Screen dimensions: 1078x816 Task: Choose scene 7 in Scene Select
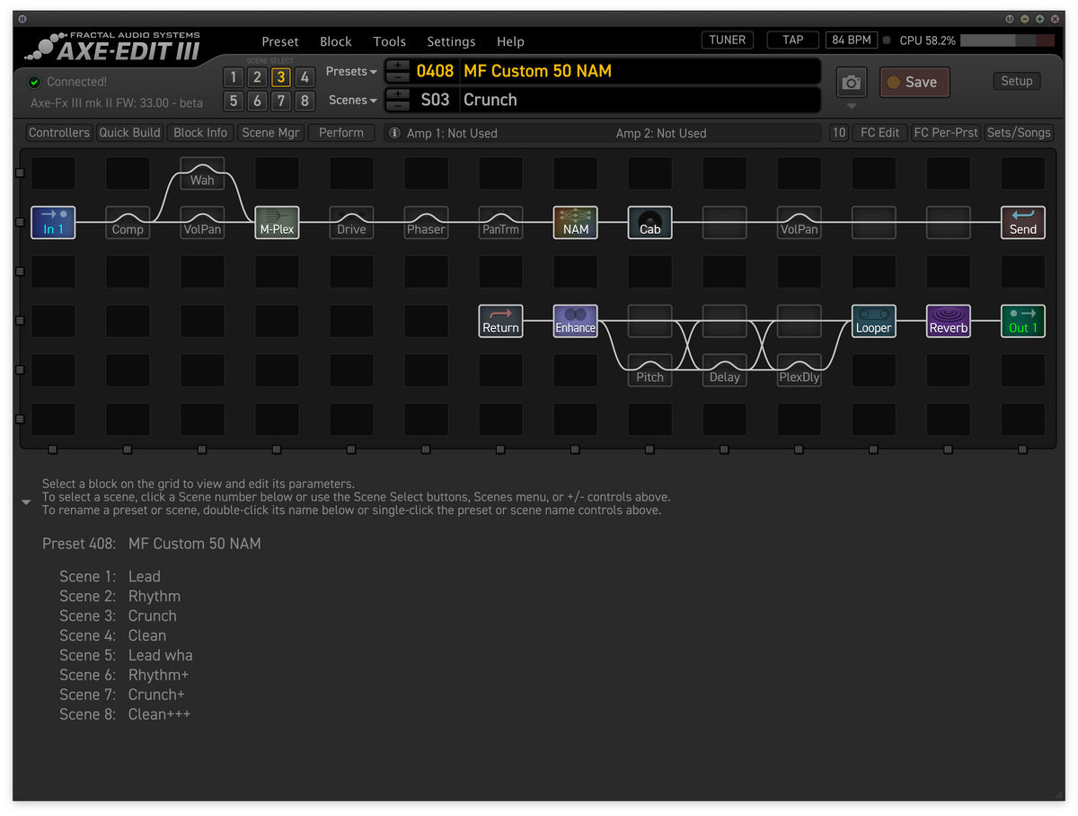pos(281,101)
